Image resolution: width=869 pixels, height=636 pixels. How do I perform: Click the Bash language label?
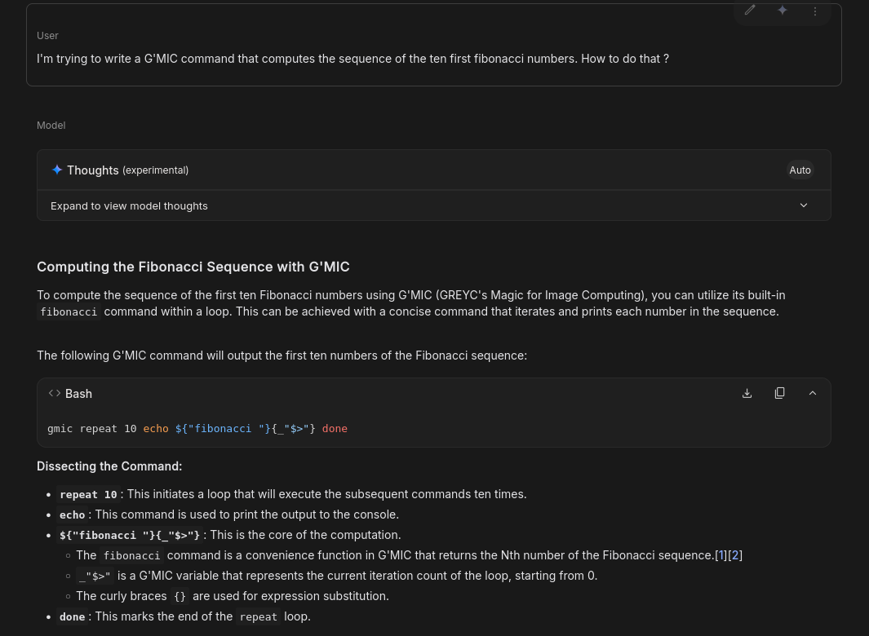click(x=78, y=393)
